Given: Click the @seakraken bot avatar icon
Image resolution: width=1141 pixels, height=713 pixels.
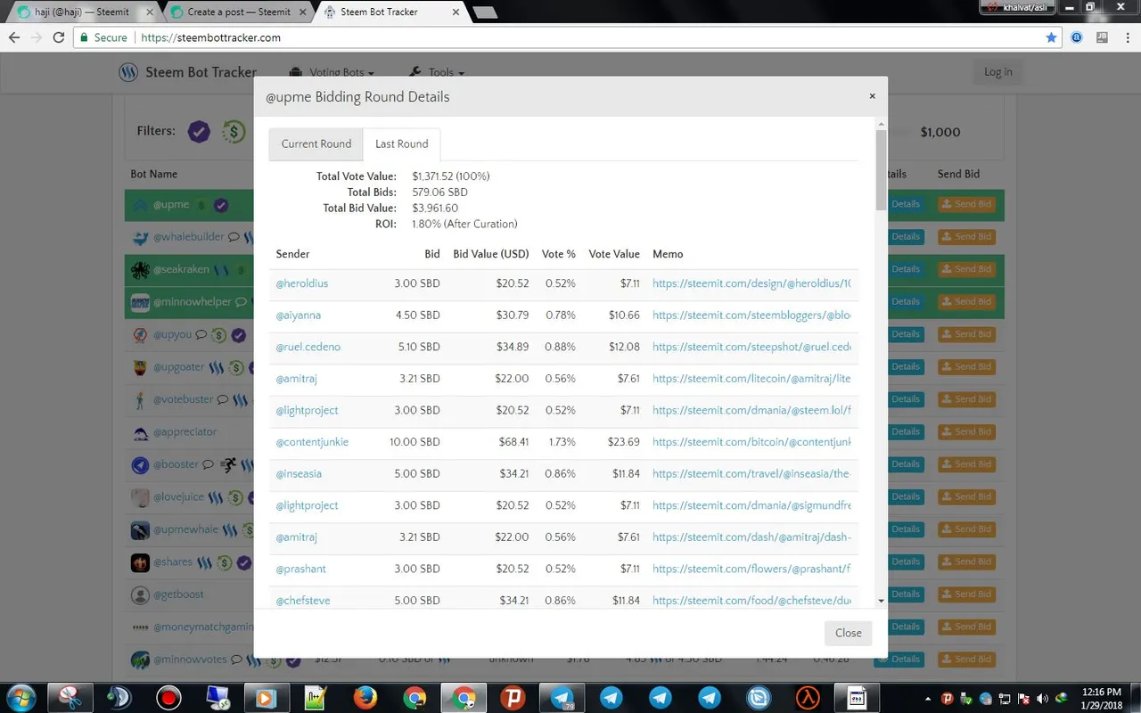Looking at the screenshot, I should coord(140,269).
